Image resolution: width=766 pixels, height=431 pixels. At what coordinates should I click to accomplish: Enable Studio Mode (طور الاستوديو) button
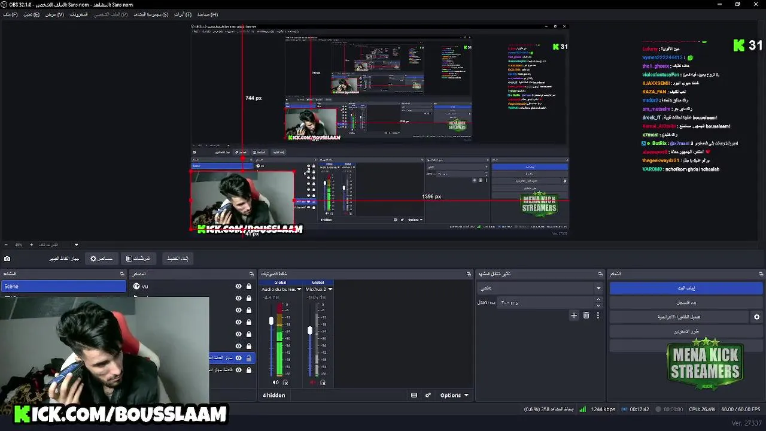pos(686,331)
